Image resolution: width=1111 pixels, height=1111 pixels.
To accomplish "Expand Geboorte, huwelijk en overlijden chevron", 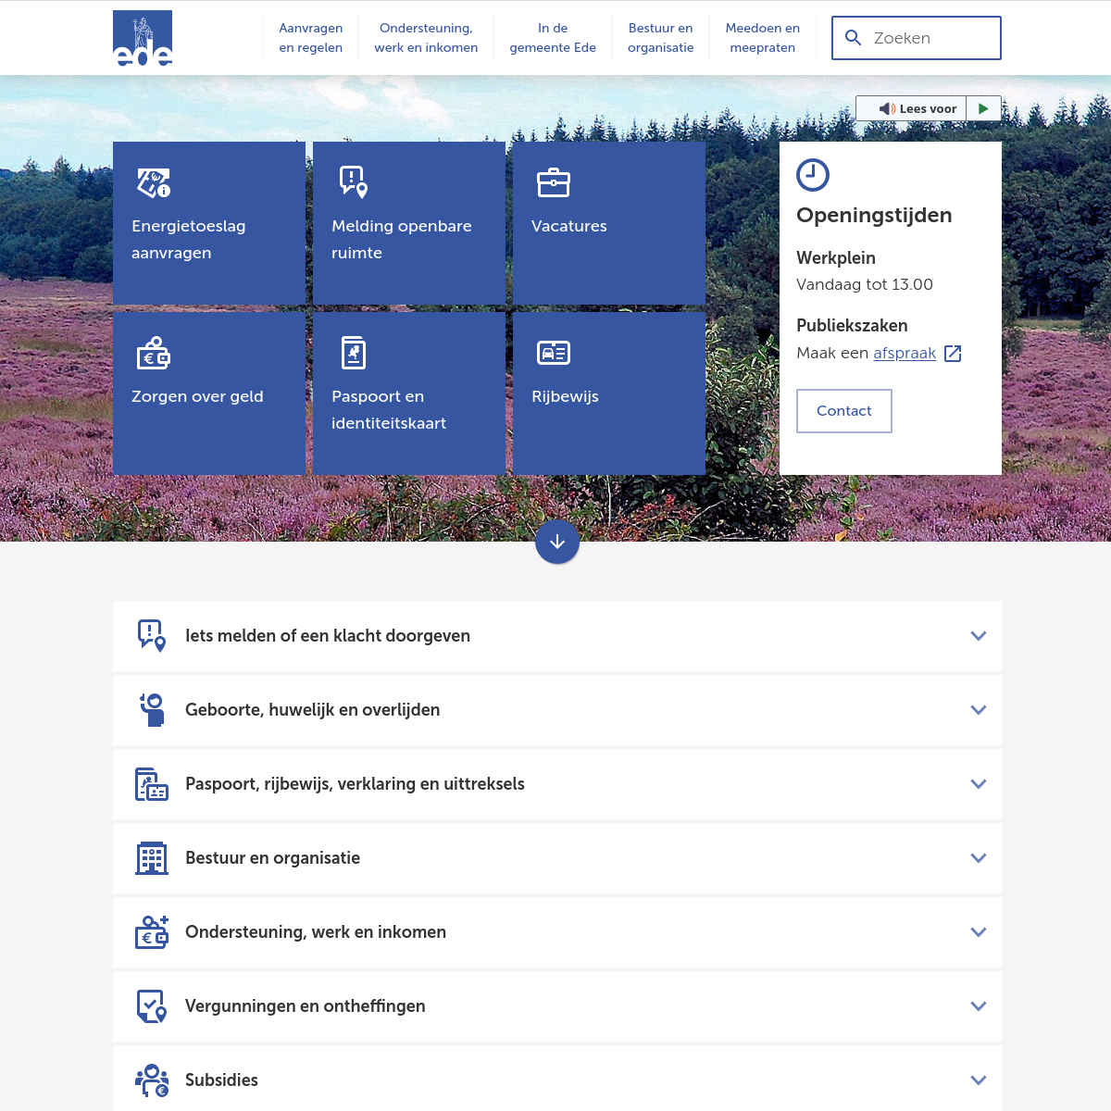I will coord(979,710).
